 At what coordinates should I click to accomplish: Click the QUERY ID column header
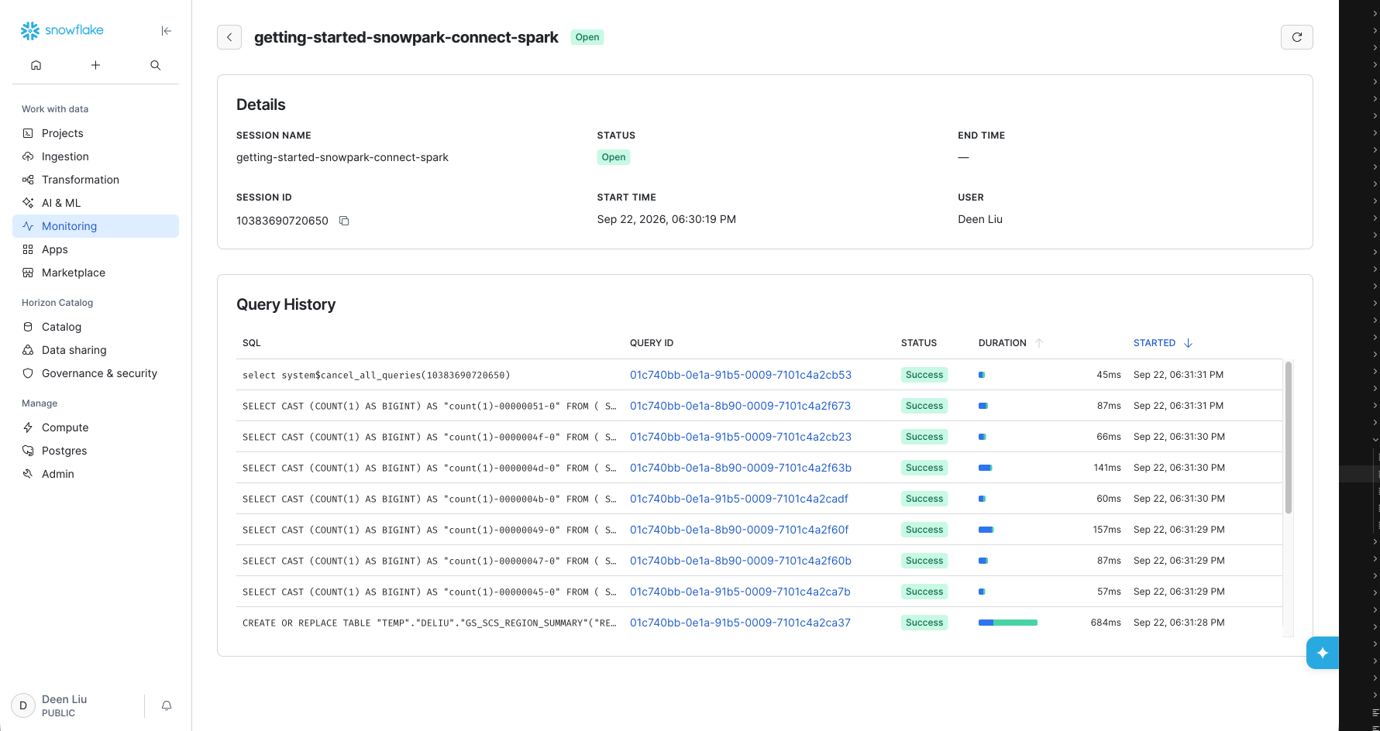pyautogui.click(x=652, y=343)
